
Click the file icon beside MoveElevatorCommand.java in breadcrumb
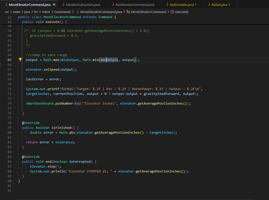(x=78, y=12)
